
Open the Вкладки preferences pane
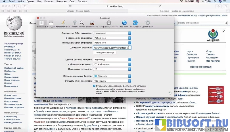(x=51, y=24)
